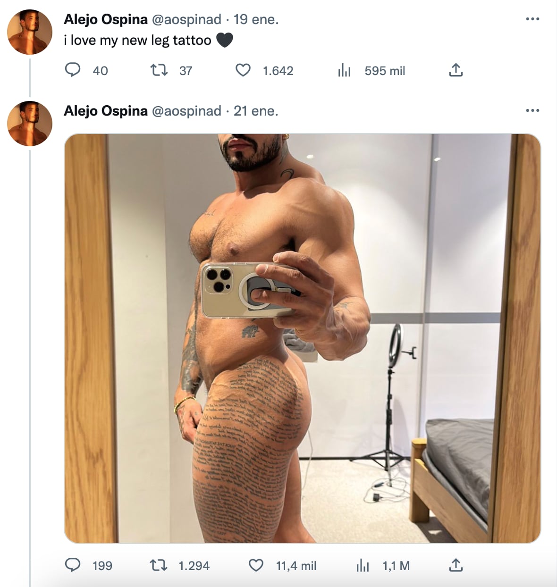The image size is (557, 587).
Task: Open the '19 ene.' timestamp link
Action: pyautogui.click(x=256, y=19)
